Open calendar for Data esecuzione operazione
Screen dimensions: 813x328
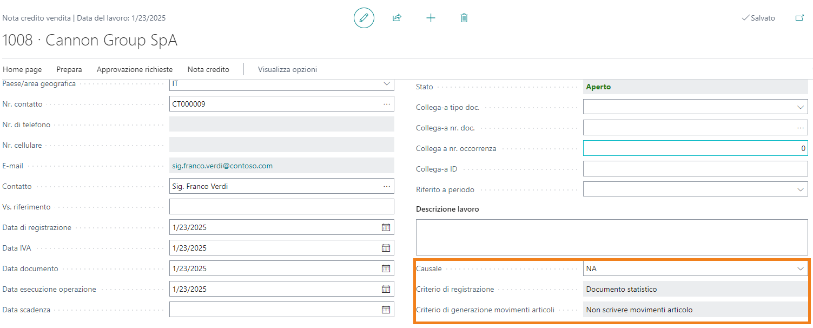[x=386, y=289]
